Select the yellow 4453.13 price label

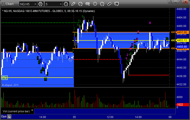182,40
